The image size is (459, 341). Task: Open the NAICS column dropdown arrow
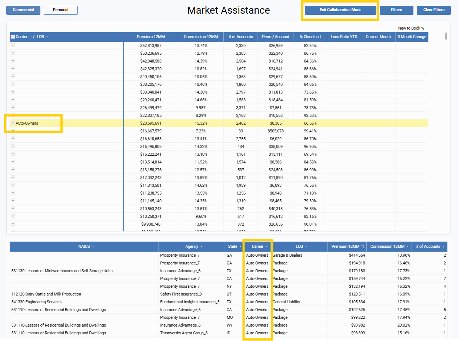93,247
